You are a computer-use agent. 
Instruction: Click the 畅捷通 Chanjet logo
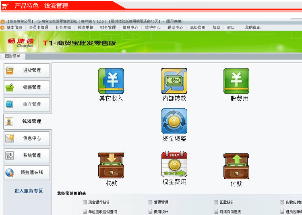point(21,43)
